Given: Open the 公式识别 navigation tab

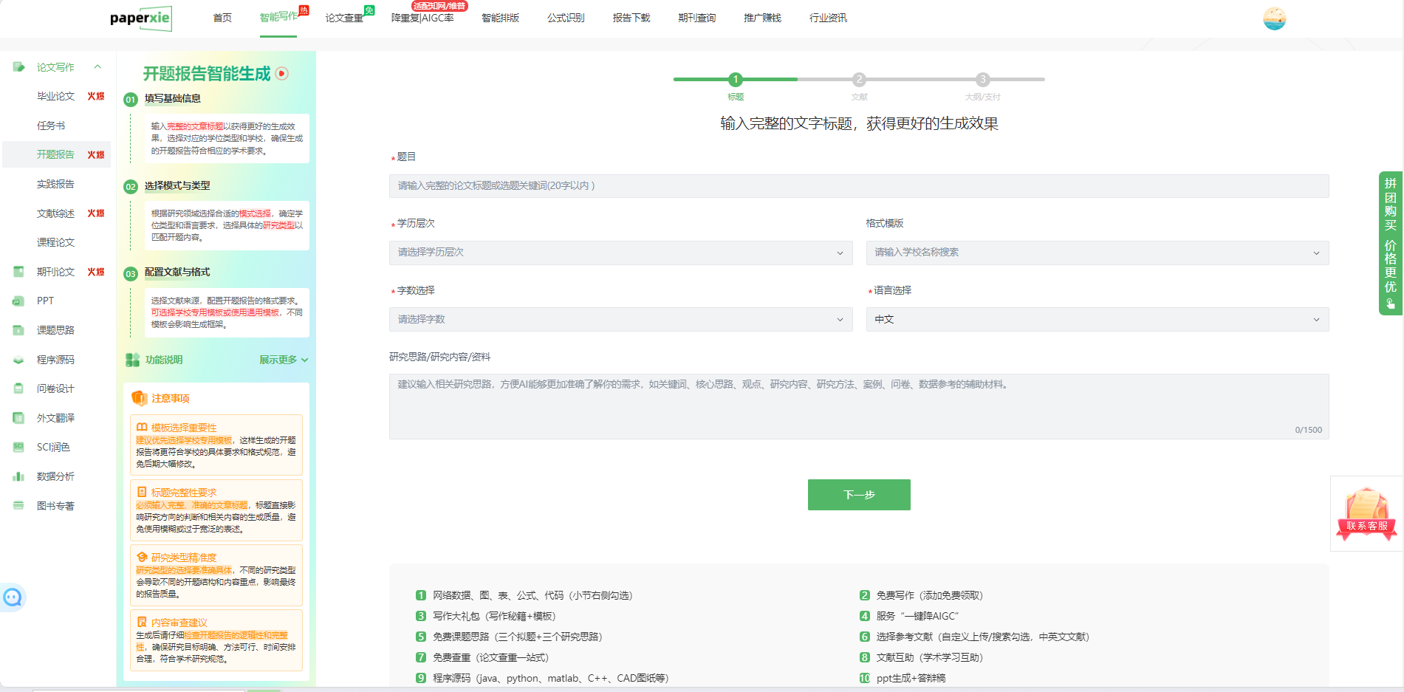Looking at the screenshot, I should click(566, 18).
